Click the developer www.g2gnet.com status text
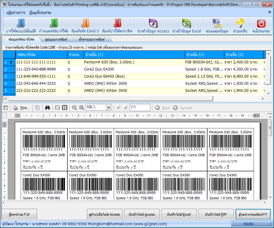 [x=150, y=224]
